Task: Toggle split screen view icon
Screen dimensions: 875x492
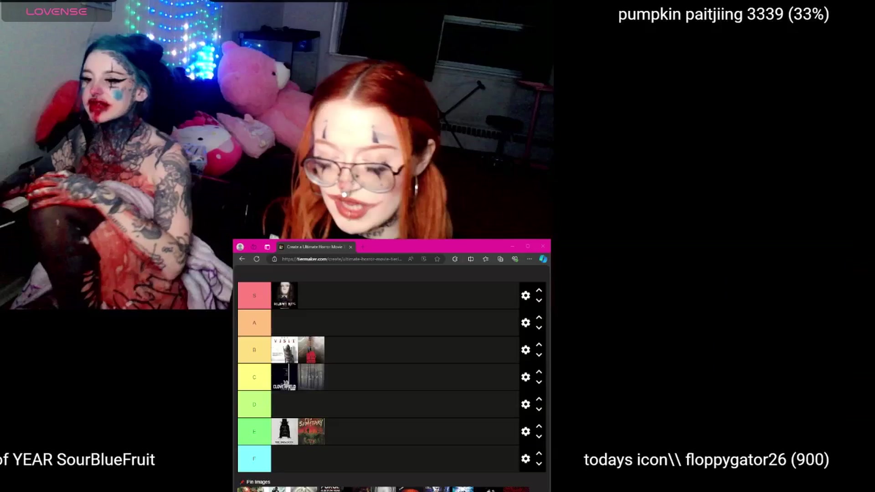Action: [x=471, y=259]
